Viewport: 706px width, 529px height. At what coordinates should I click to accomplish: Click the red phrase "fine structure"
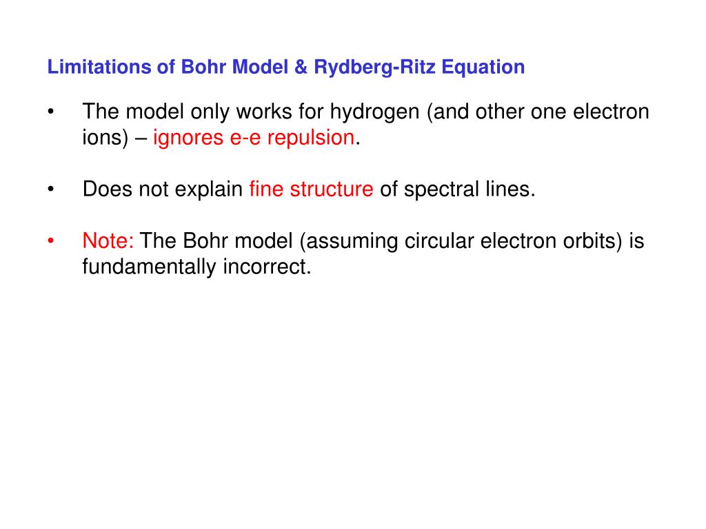tap(311, 189)
